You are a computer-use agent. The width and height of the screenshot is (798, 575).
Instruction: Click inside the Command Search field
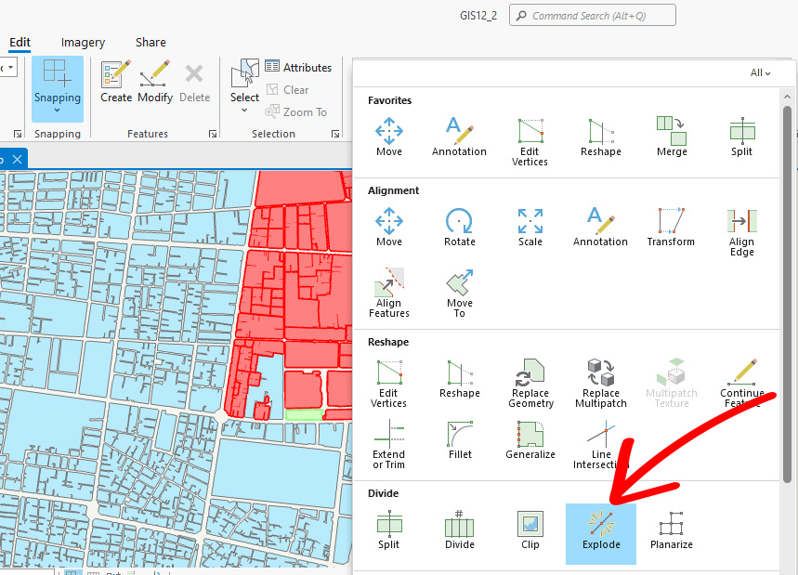click(x=592, y=15)
